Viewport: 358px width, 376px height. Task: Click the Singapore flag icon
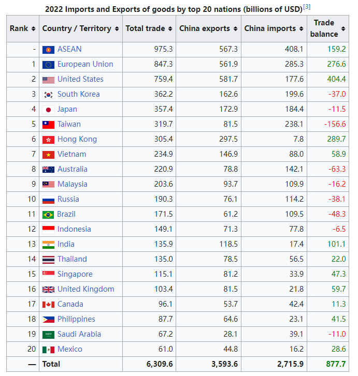click(48, 275)
